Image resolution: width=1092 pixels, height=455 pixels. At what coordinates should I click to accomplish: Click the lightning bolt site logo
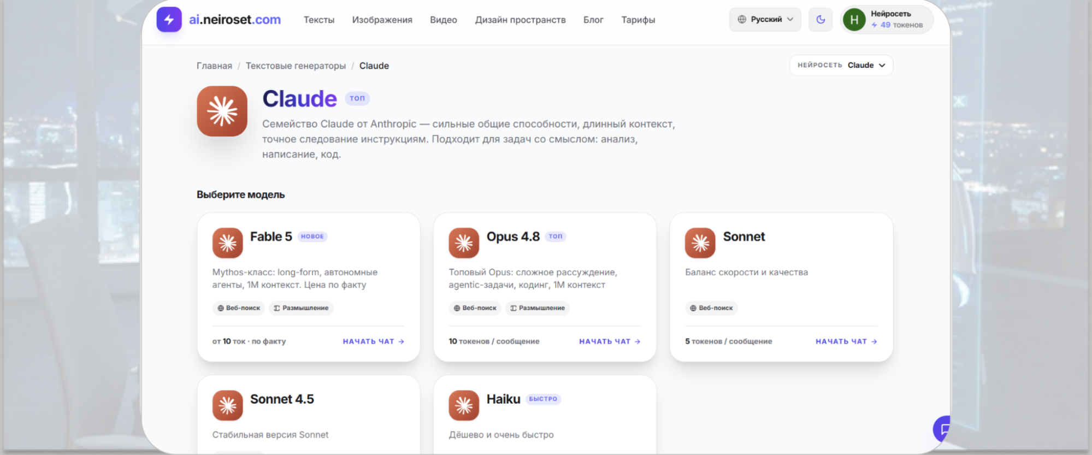pos(169,20)
